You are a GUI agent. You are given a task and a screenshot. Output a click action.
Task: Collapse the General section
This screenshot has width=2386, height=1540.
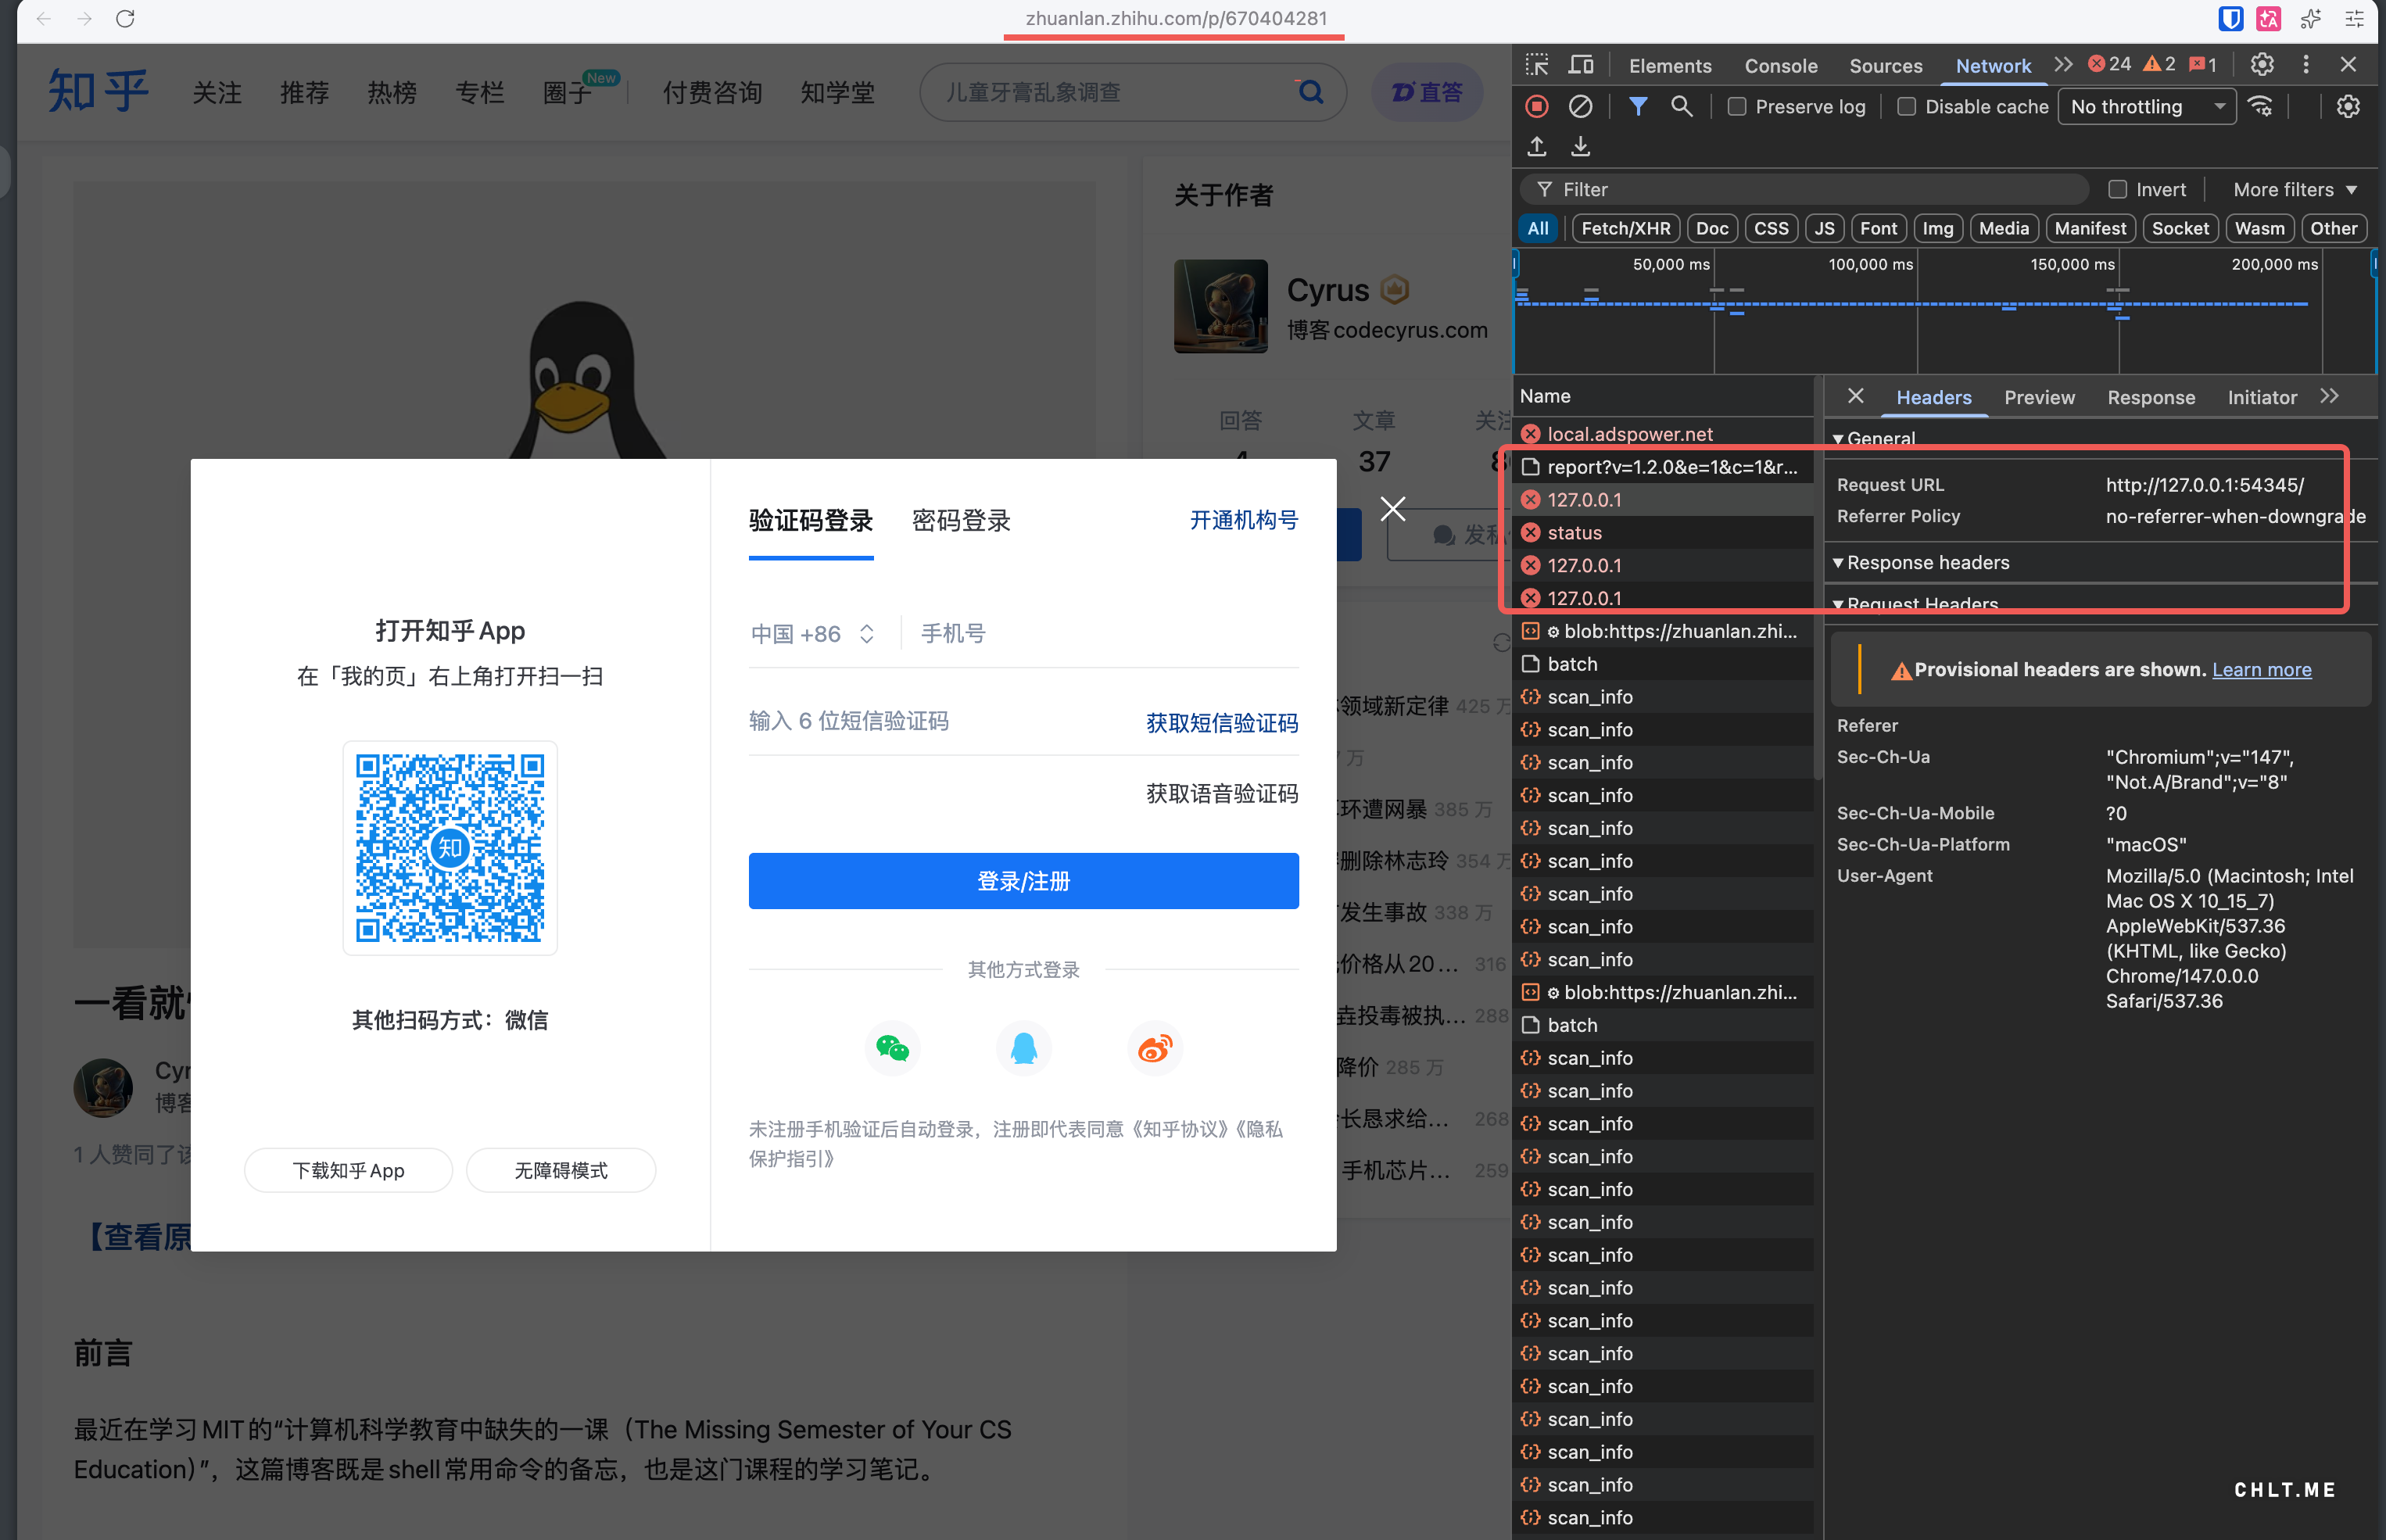pyautogui.click(x=1874, y=438)
